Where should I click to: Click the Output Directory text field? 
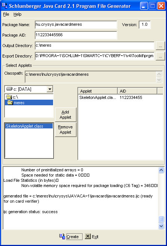pyautogui.click(x=95, y=46)
